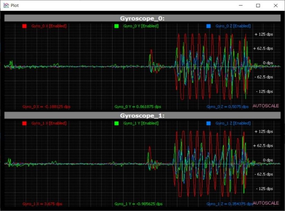Image resolution: width=285 pixels, height=211 pixels.
Task: Click AUTOSCALE on the Gyroscope_0 plot
Action: point(266,106)
